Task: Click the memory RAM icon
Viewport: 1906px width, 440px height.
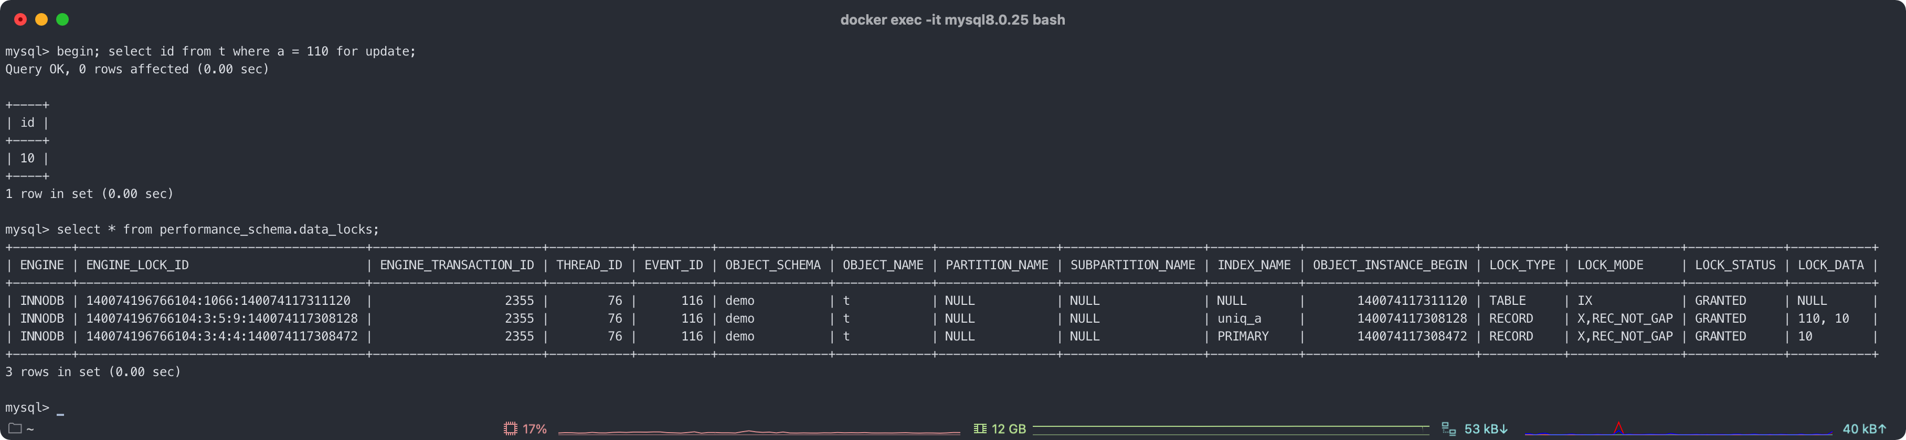Action: [980, 429]
